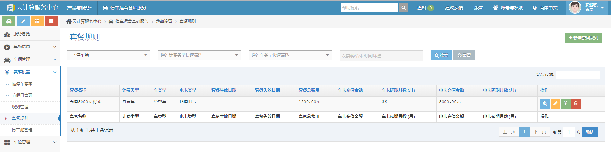The height and width of the screenshot is (152, 611).
Task: Click green yen icon for 充值5000大礼包
Action: point(565,104)
